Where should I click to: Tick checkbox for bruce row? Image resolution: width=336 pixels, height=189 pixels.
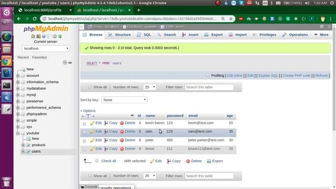[85, 149]
